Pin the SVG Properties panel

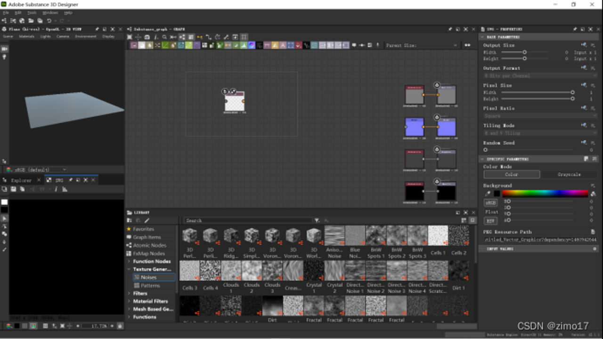pos(575,29)
